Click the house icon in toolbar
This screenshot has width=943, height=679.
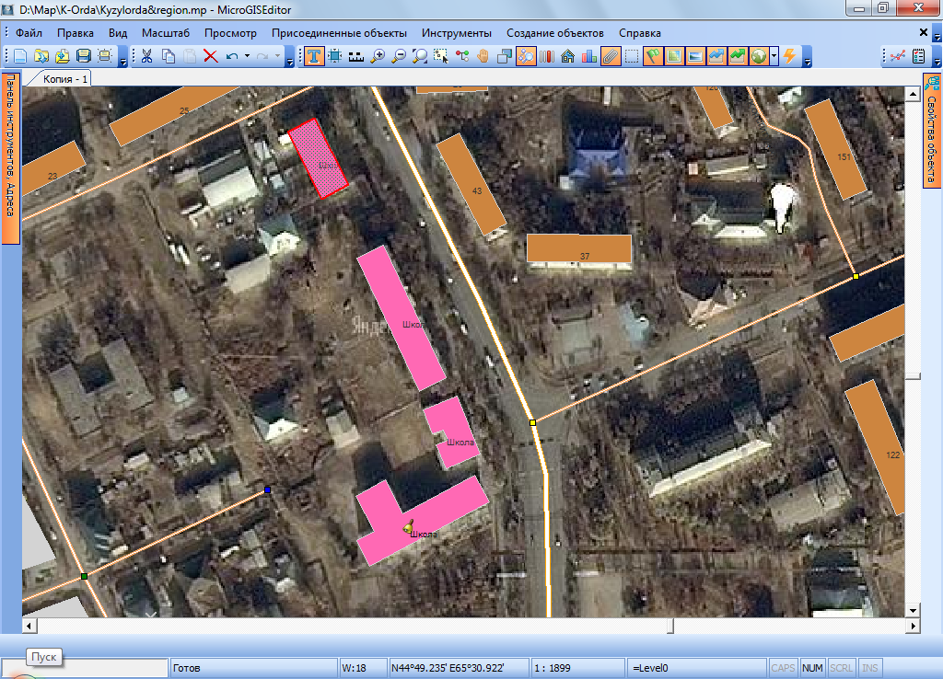568,56
